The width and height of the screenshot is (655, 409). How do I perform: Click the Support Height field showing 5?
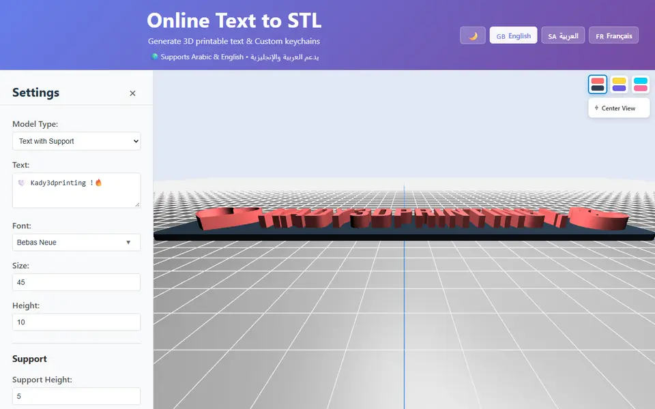point(76,396)
